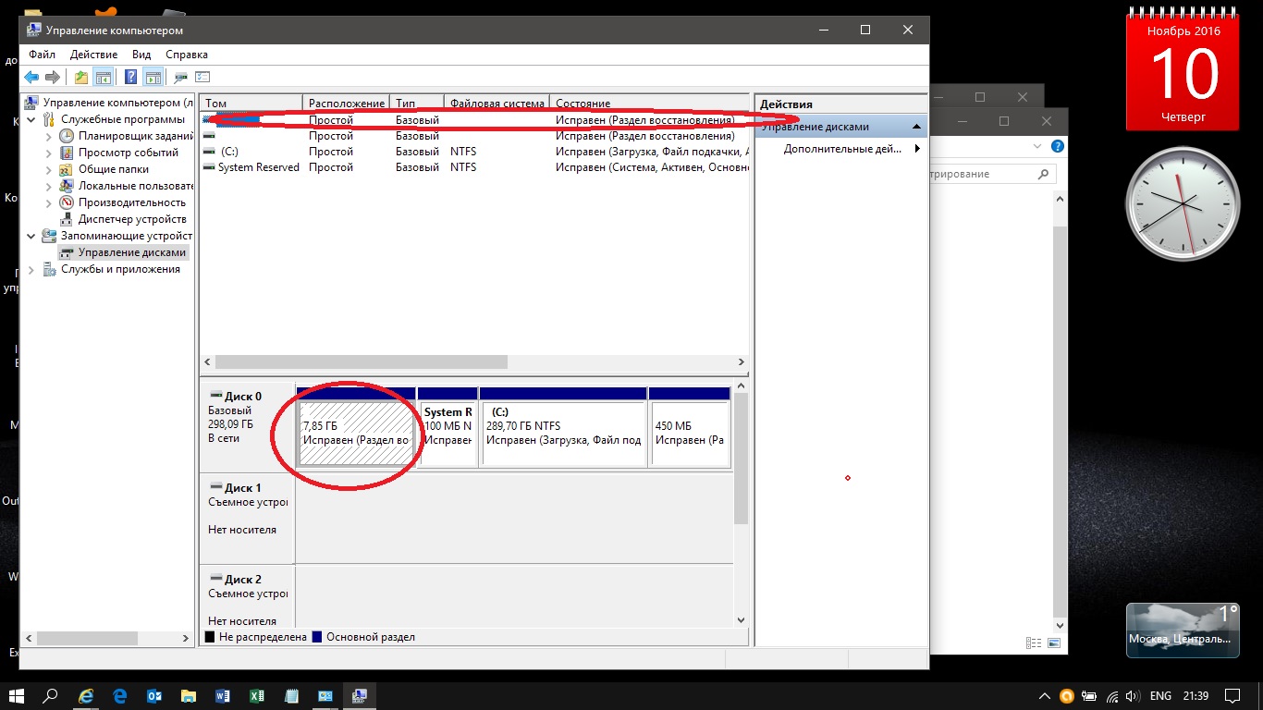Expand the Службы и приложения node
The width and height of the screenshot is (1263, 710).
32,269
